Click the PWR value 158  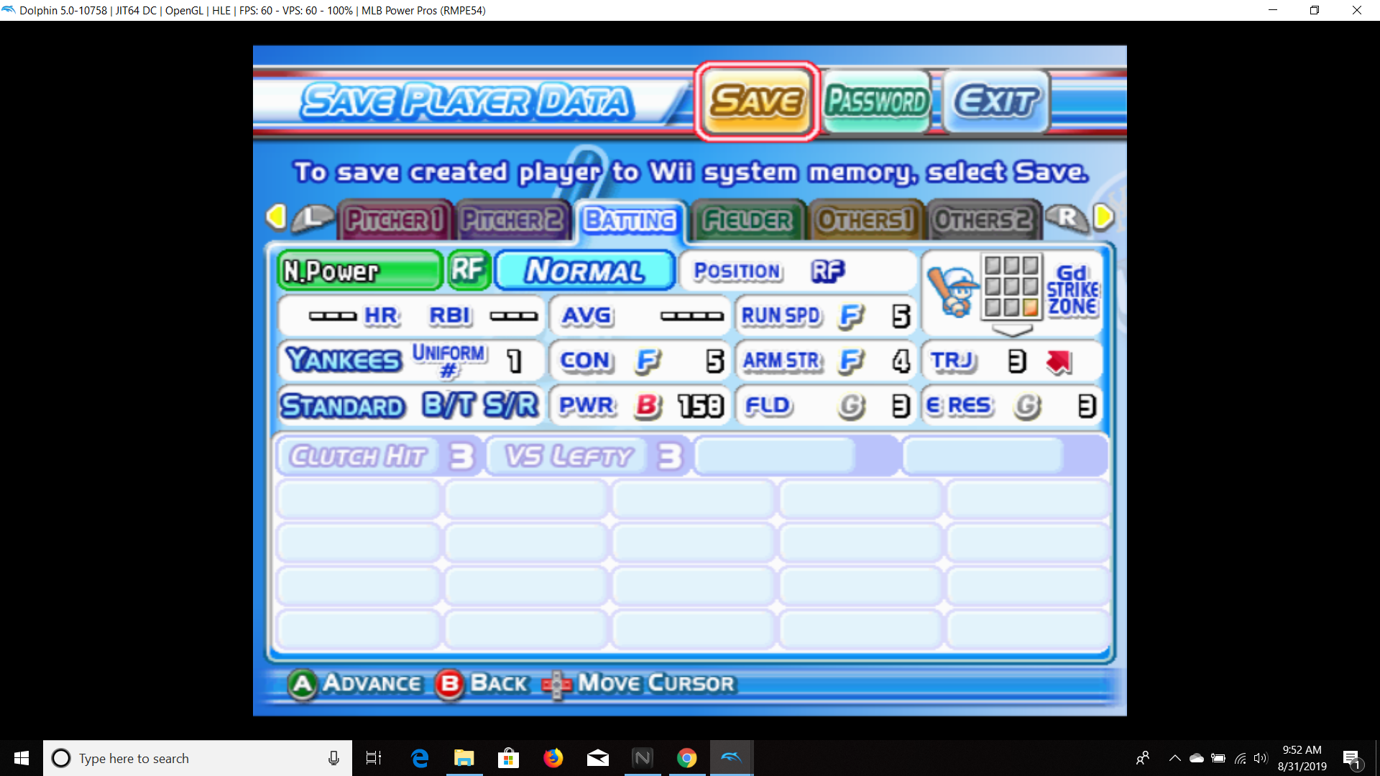(701, 407)
